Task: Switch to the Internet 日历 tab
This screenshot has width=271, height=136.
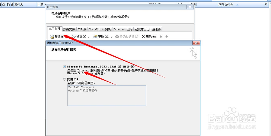Action: click(x=123, y=29)
